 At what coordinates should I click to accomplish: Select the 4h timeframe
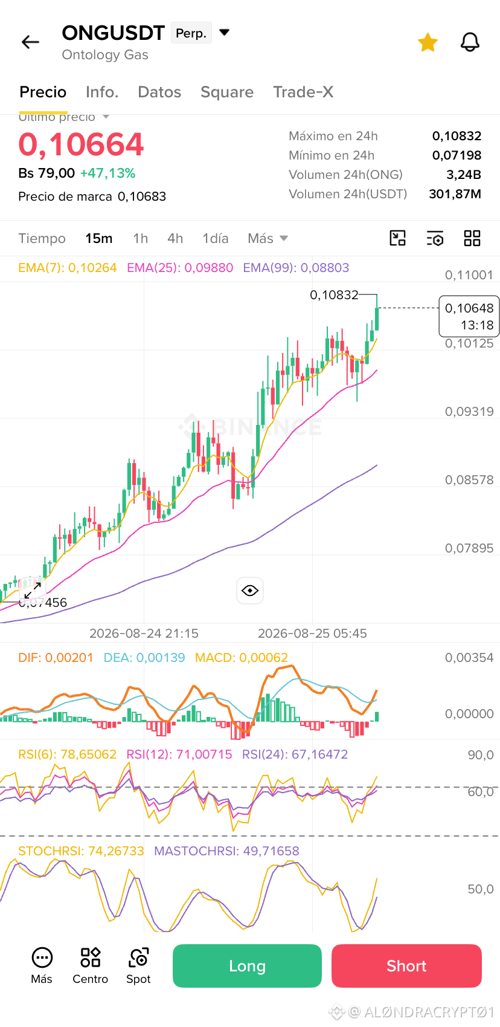click(175, 238)
